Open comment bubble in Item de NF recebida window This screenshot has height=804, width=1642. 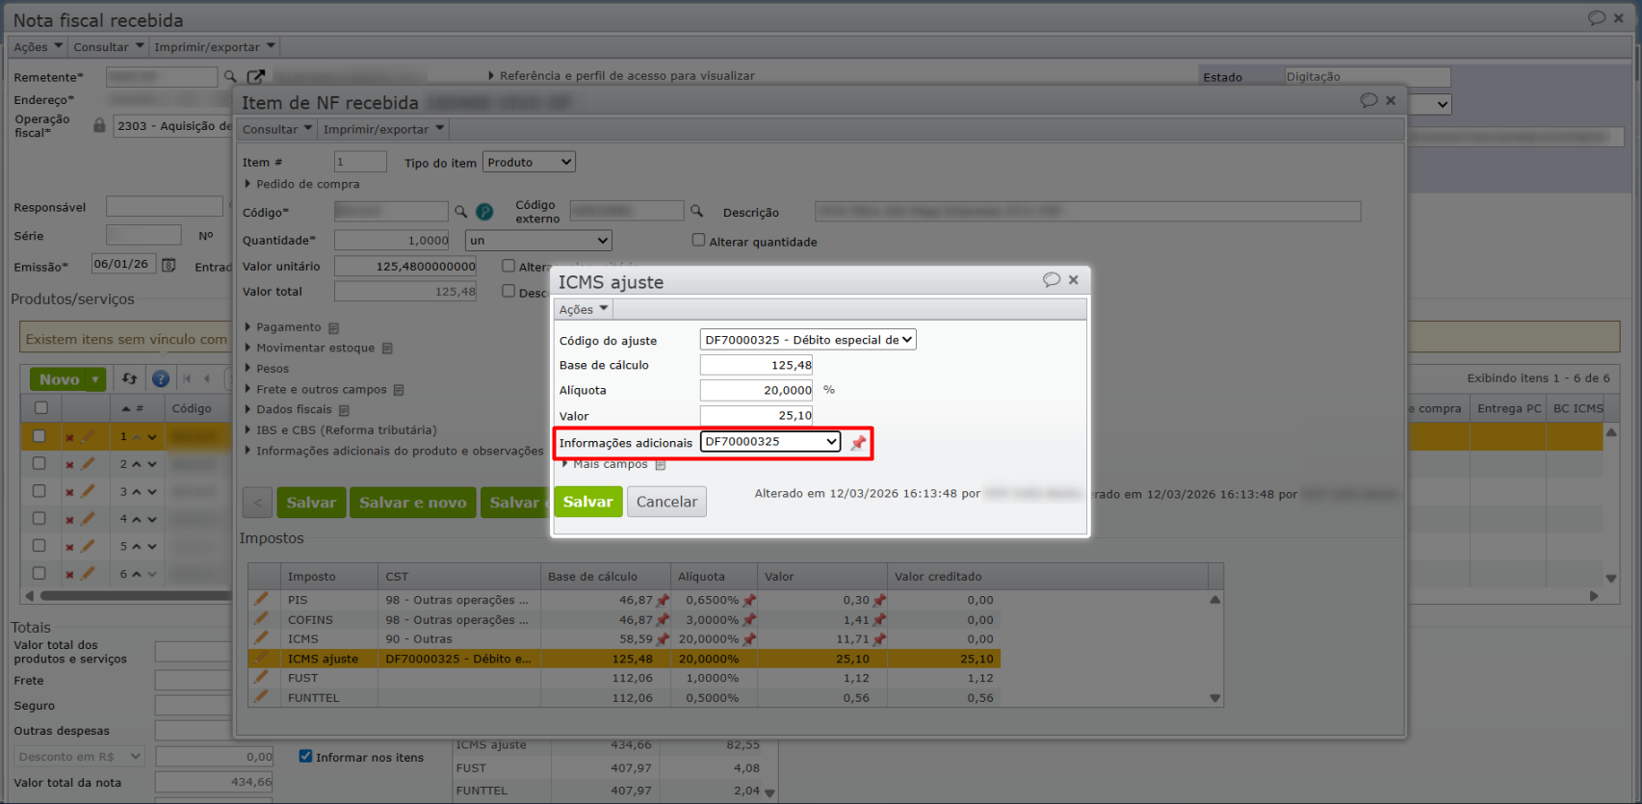[x=1368, y=100]
